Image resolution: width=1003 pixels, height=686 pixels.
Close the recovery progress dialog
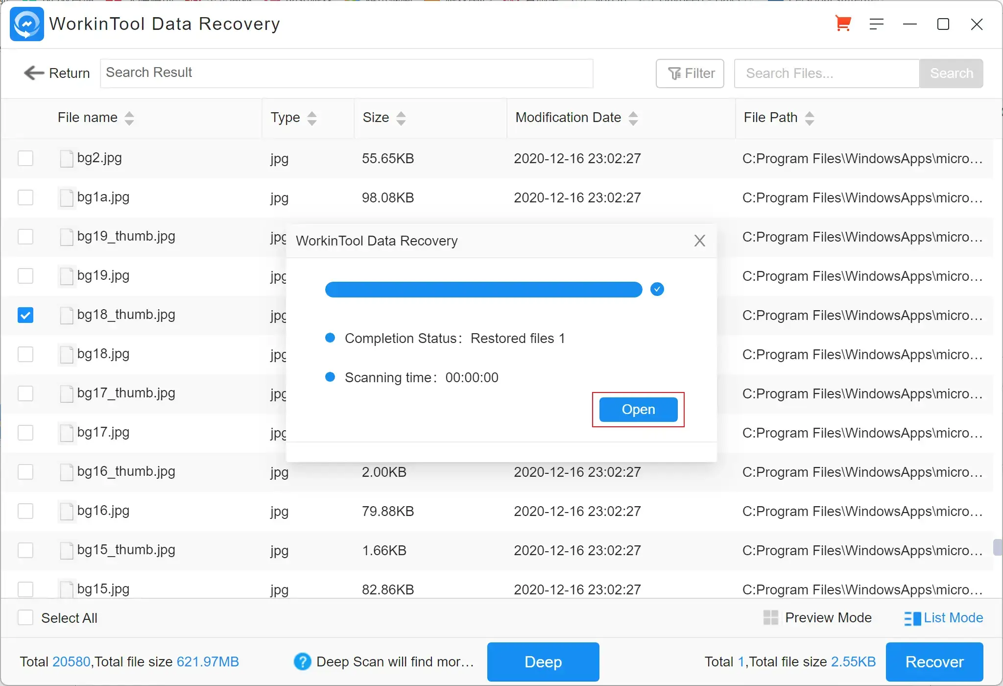(x=699, y=241)
